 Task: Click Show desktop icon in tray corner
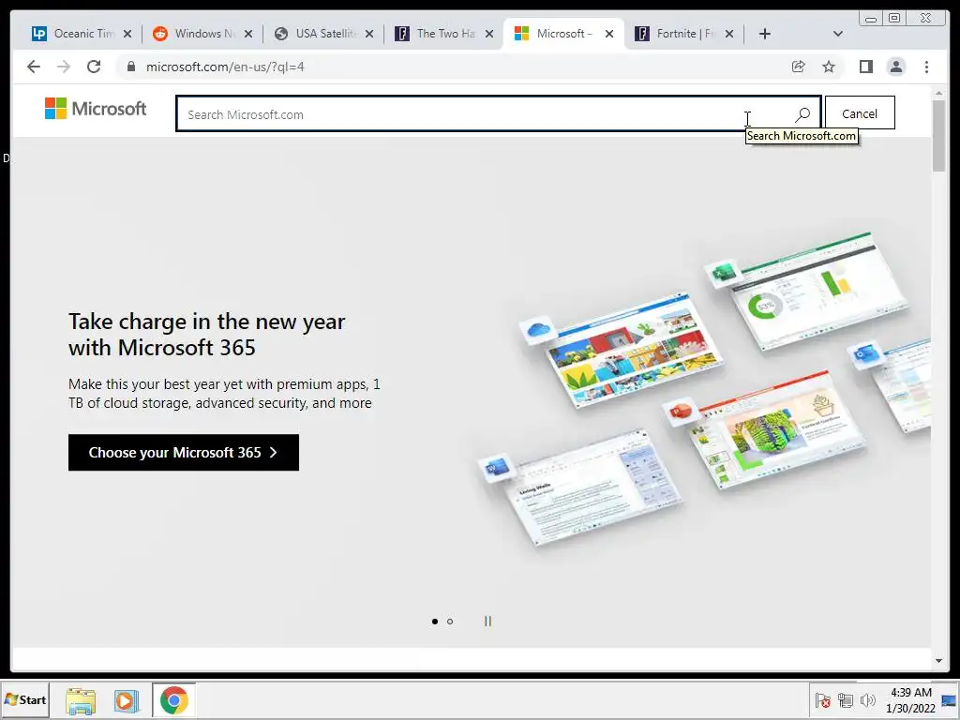point(949,700)
